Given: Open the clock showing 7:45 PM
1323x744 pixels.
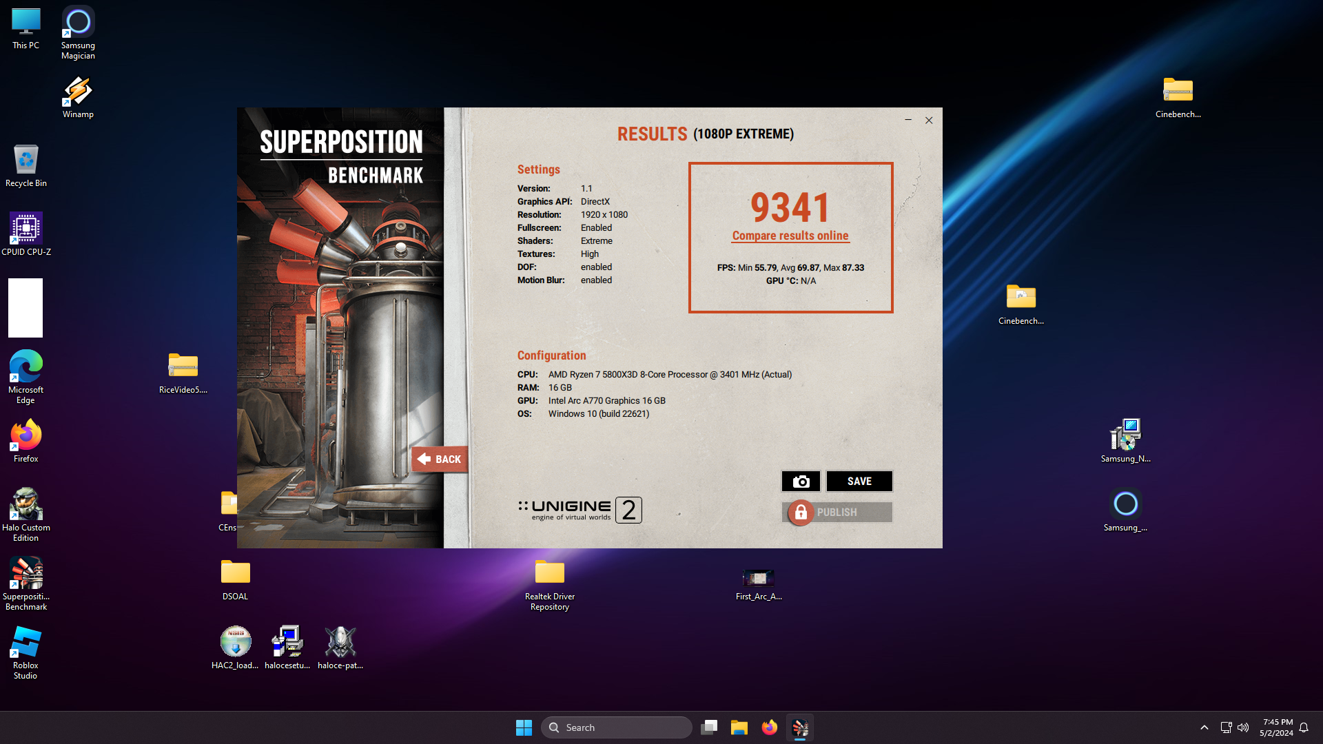Looking at the screenshot, I should click(1277, 727).
